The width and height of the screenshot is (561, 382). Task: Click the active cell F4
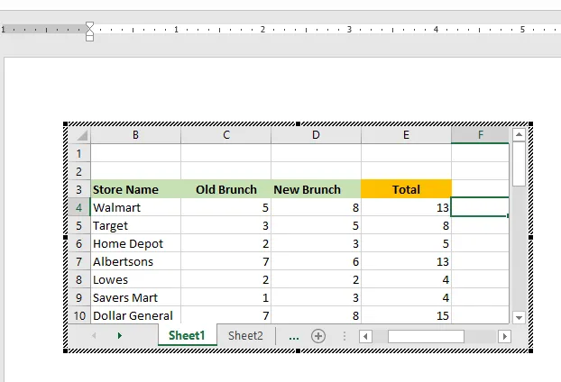coord(480,207)
